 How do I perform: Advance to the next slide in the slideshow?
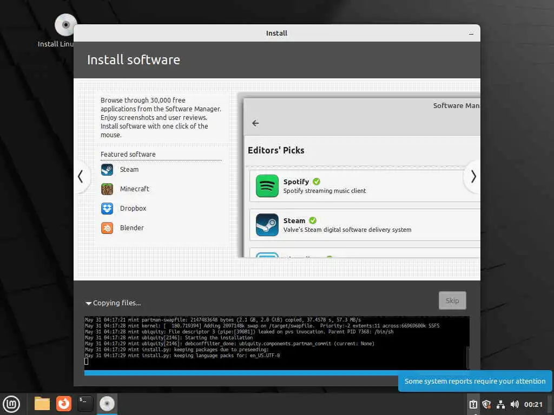coord(473,177)
